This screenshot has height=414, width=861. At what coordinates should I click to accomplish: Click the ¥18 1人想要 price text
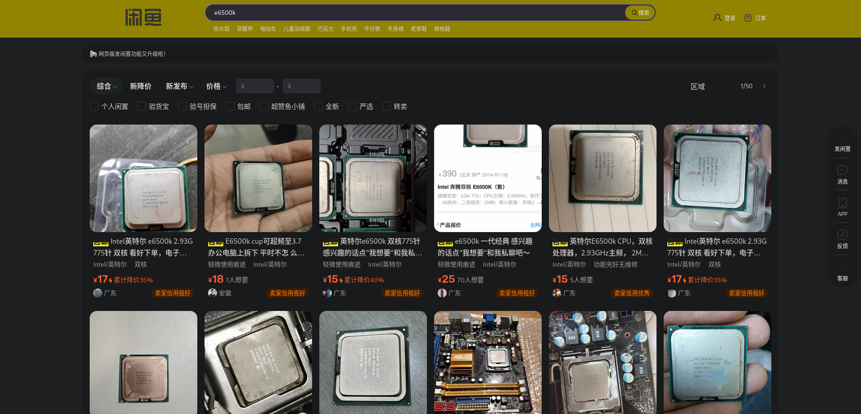228,280
